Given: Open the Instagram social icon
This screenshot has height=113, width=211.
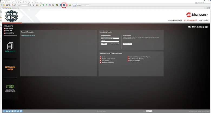Looking at the screenshot, I should [x=15, y=111].
